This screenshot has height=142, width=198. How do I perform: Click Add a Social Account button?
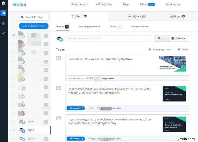(33, 26)
